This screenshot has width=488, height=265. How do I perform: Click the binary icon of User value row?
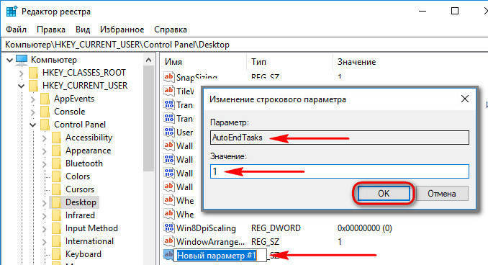(x=168, y=132)
